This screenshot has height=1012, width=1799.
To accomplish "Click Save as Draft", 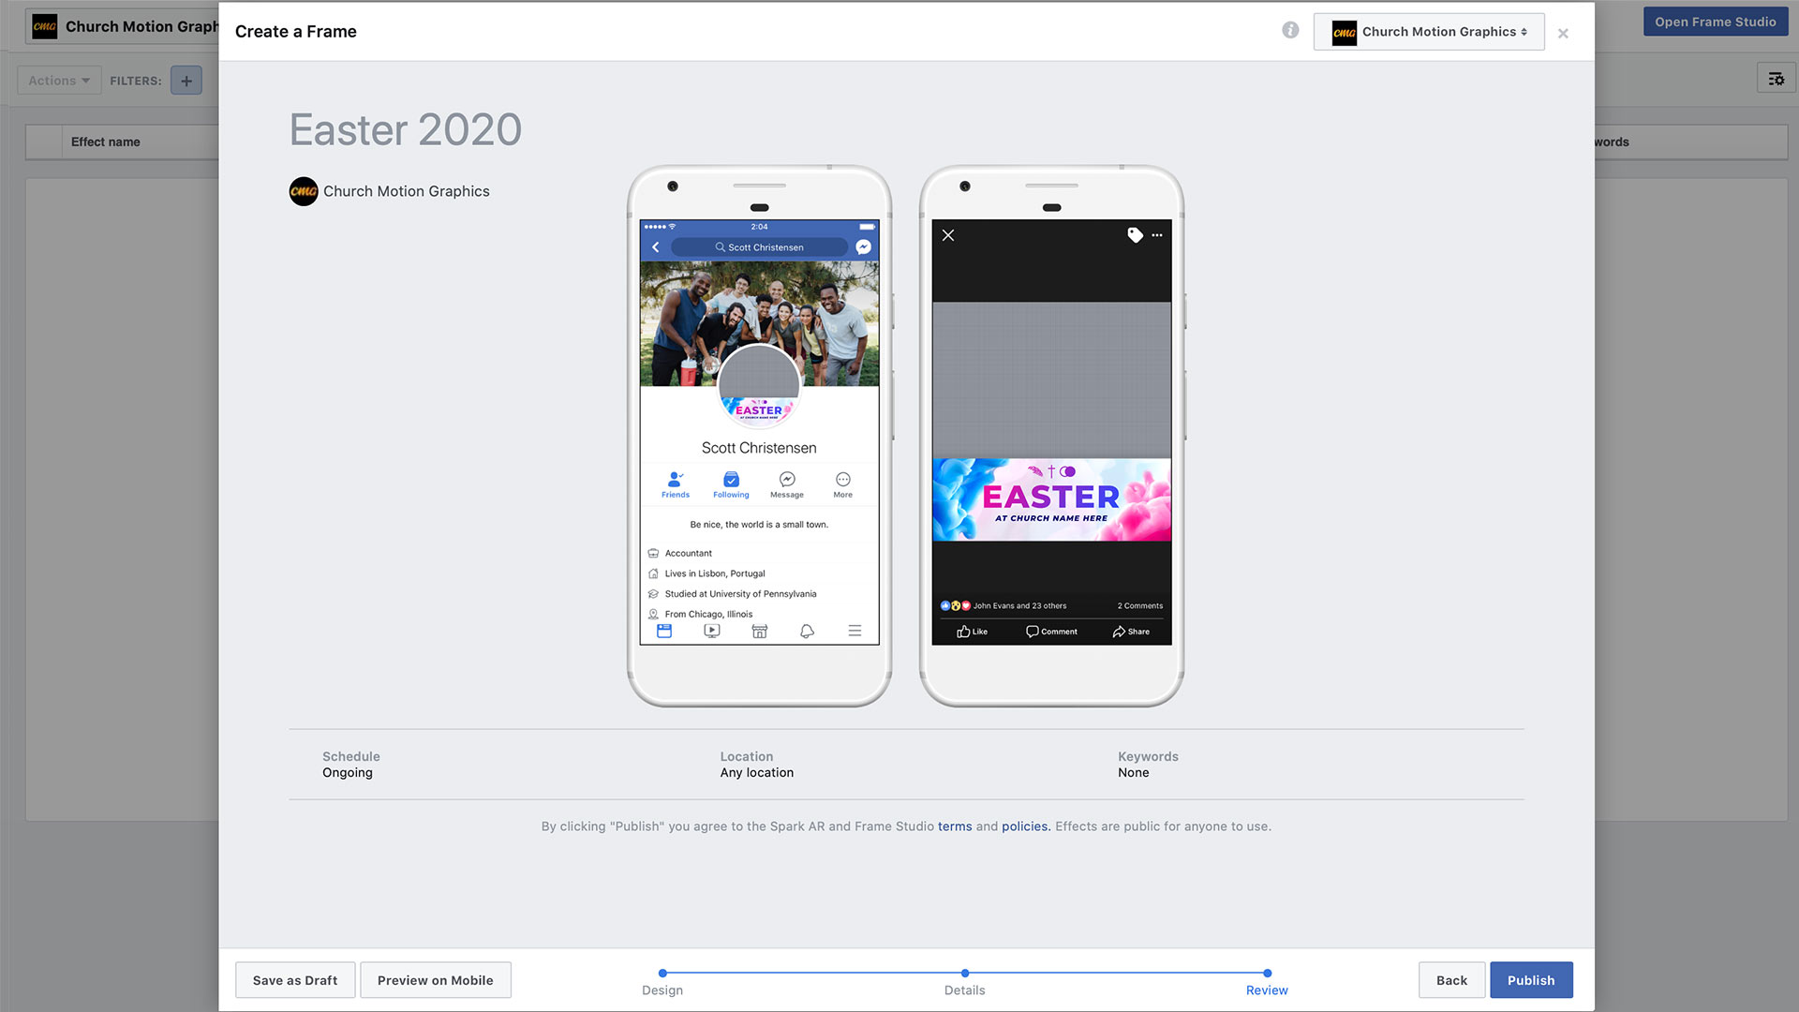I will coord(295,980).
